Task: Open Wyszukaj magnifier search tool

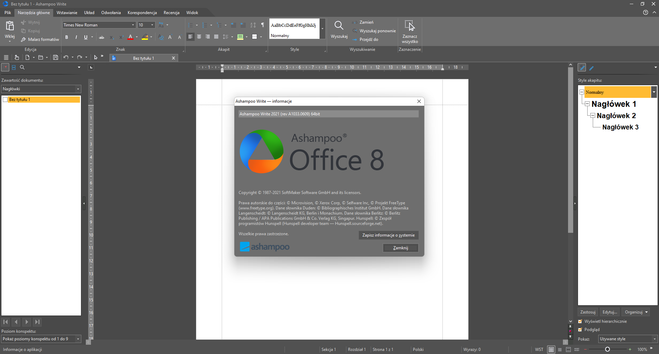Action: 339,29
